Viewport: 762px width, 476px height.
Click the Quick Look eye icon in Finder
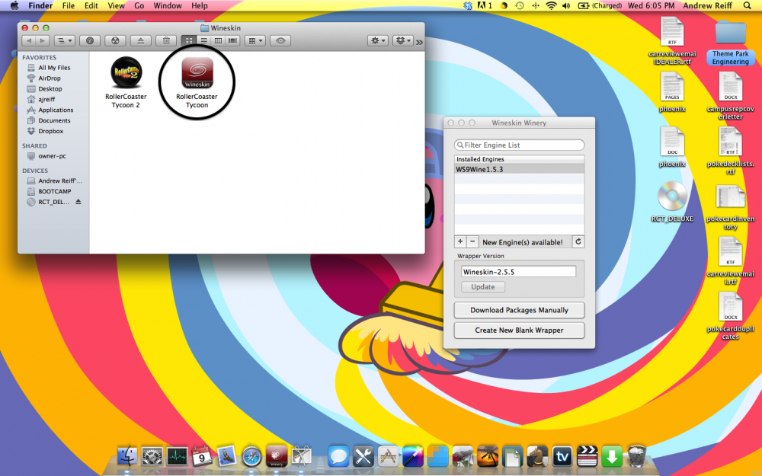280,40
